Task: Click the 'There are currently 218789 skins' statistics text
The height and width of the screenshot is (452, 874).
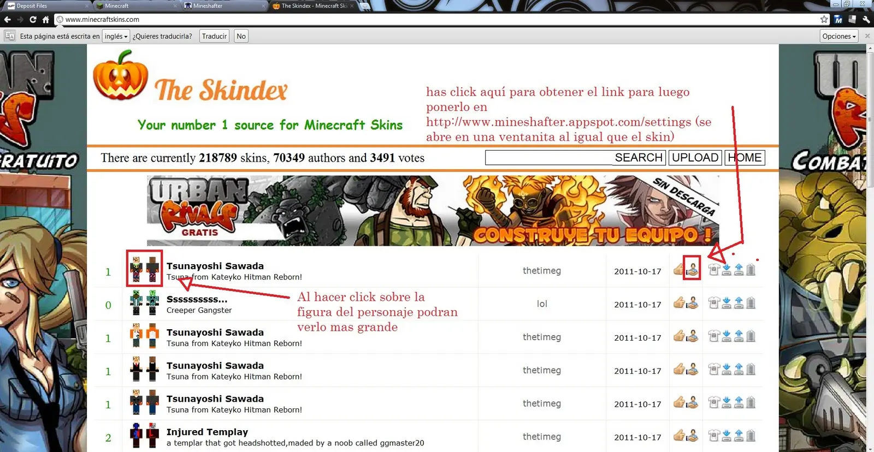Action: point(263,158)
